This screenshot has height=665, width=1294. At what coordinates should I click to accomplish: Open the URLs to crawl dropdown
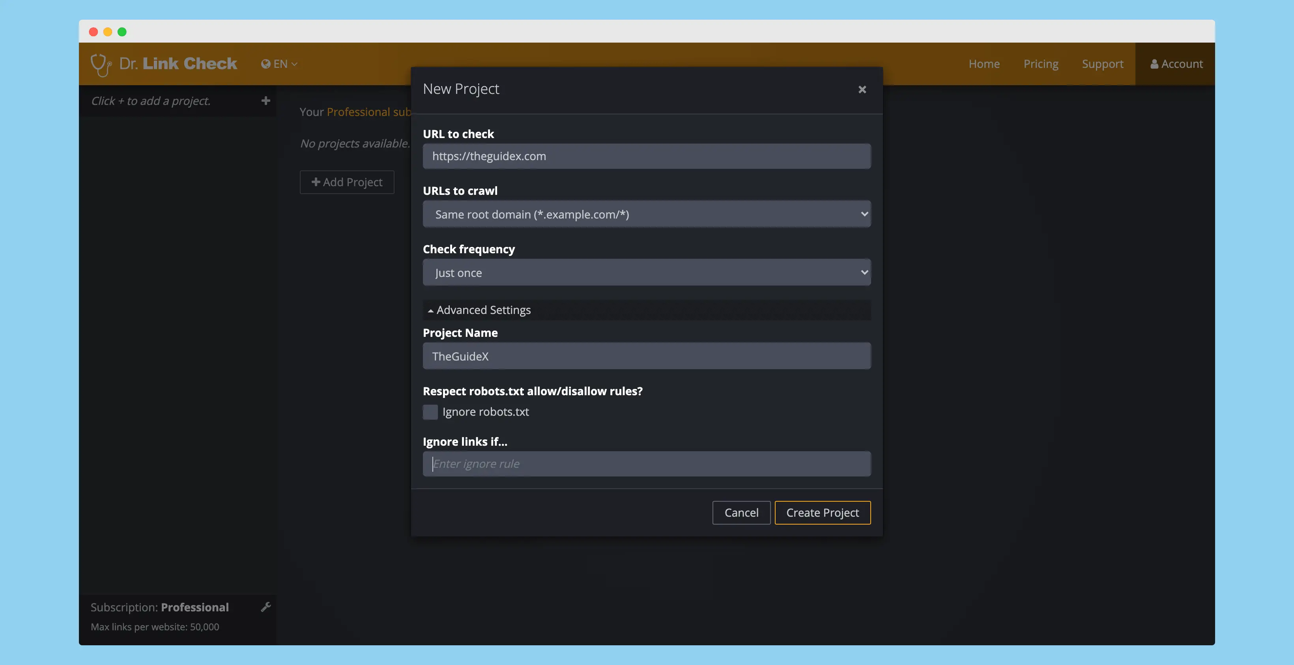click(647, 215)
